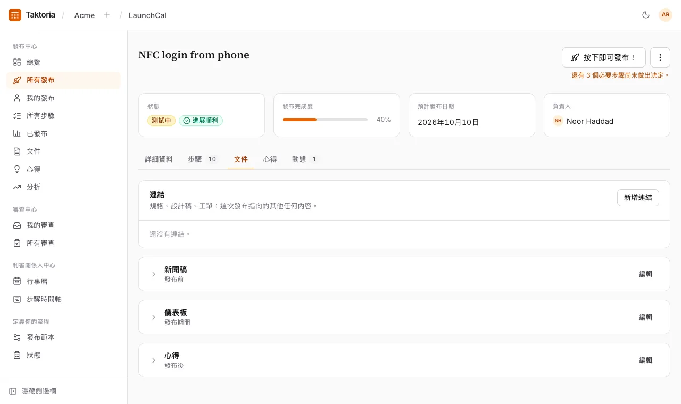681x404 pixels.
Task: Switch to the 心得 tab
Action: pyautogui.click(x=270, y=159)
